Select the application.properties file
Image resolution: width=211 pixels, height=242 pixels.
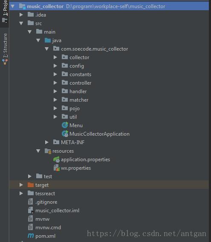85,159
